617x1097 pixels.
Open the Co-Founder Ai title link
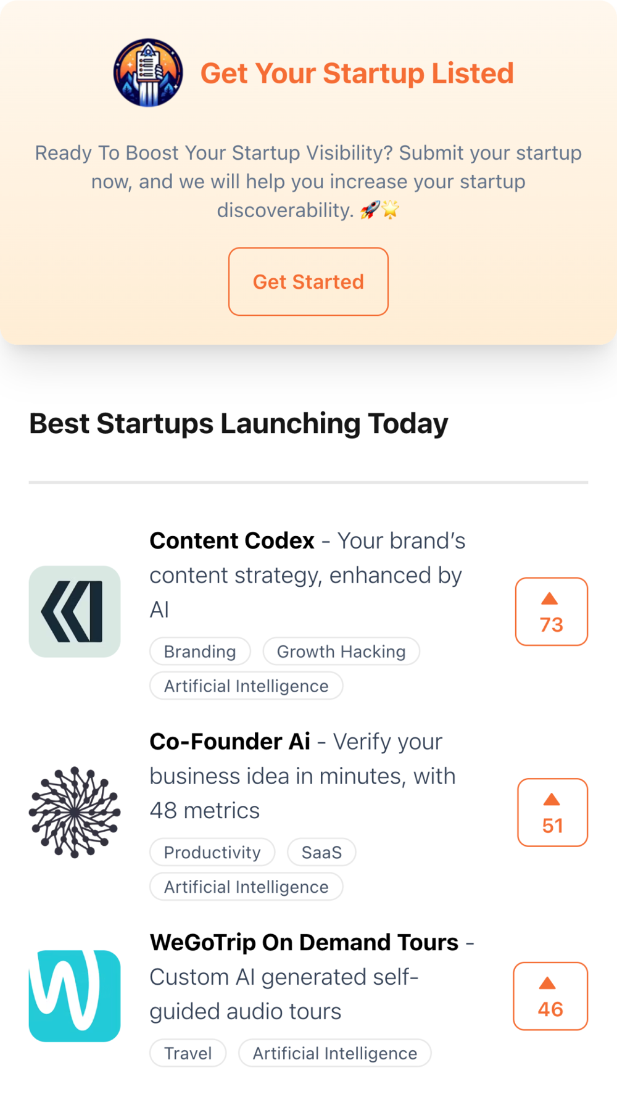click(x=230, y=742)
